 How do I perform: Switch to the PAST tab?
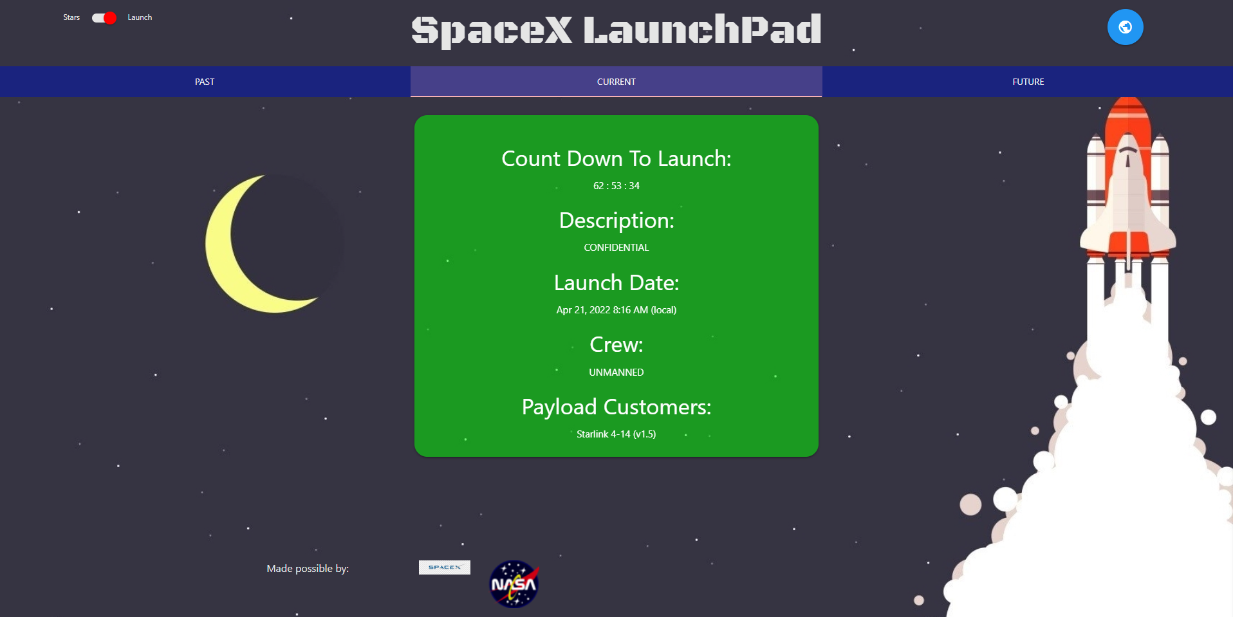coord(205,82)
